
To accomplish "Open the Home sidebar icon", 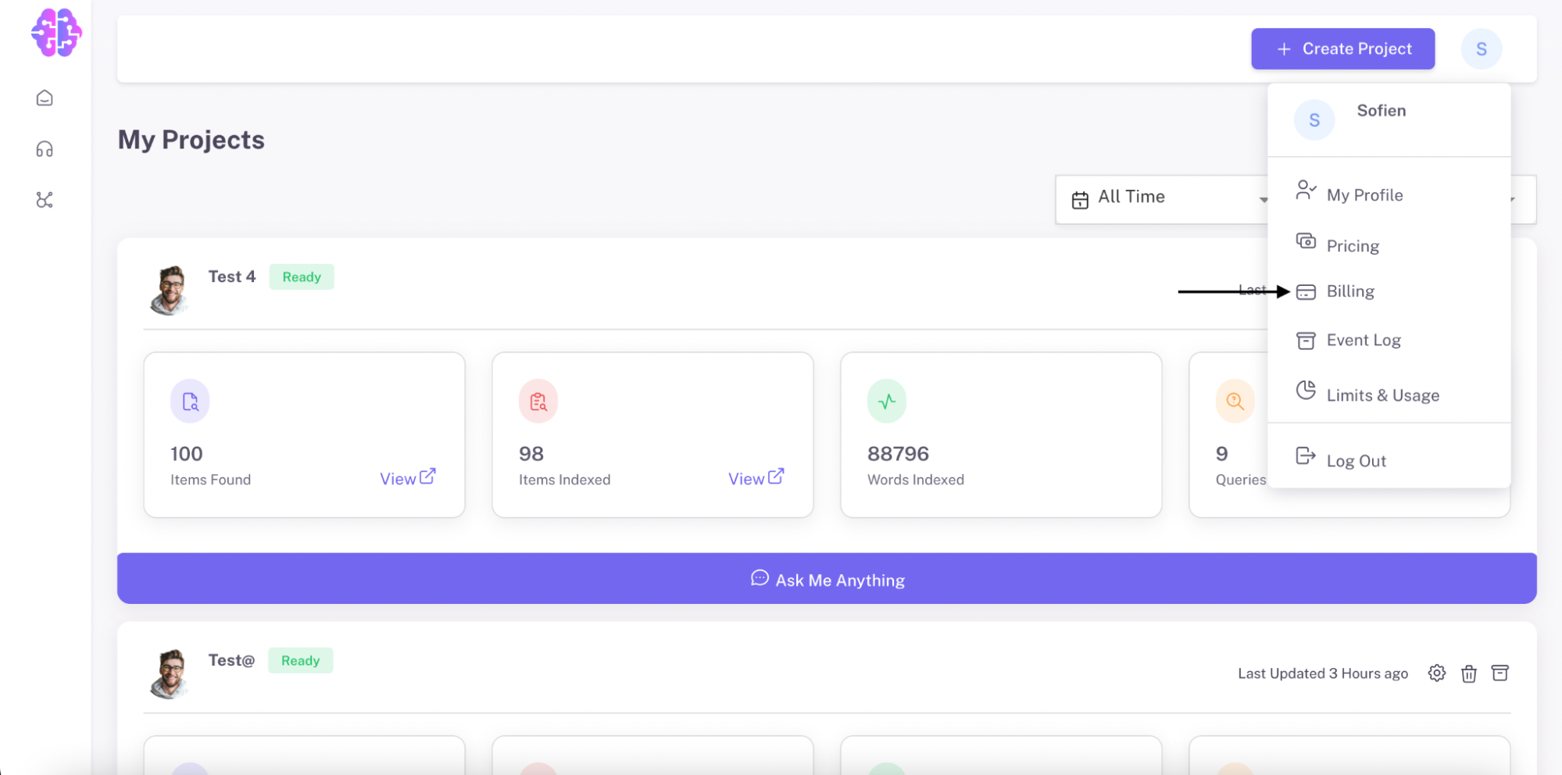I will [45, 98].
